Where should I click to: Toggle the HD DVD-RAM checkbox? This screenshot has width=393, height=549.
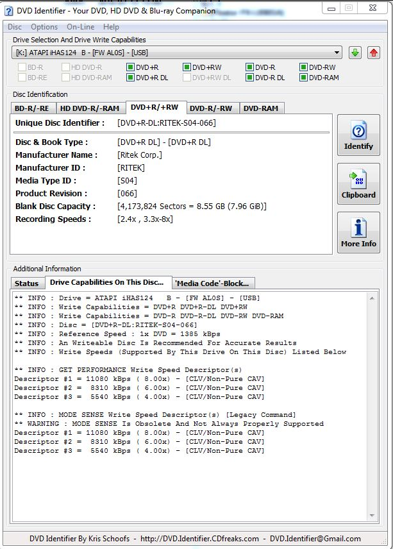pos(65,78)
